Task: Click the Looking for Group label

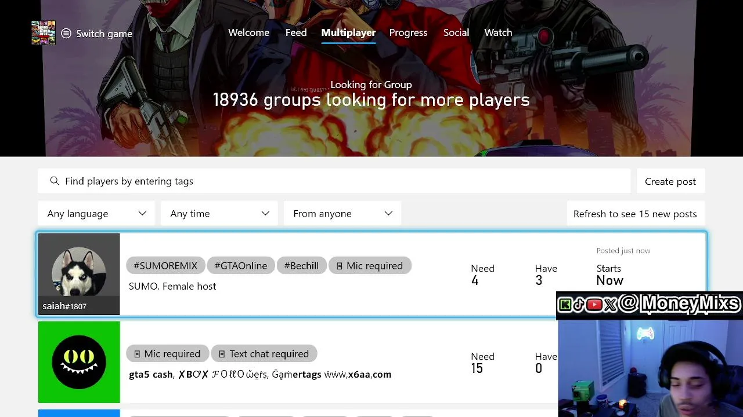Action: 371,85
